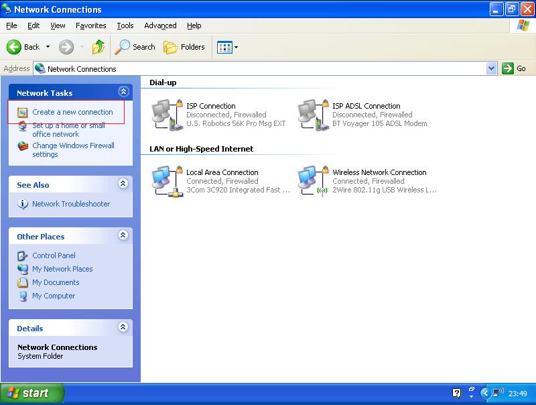
Task: Open the My Documents link
Action: click(56, 282)
